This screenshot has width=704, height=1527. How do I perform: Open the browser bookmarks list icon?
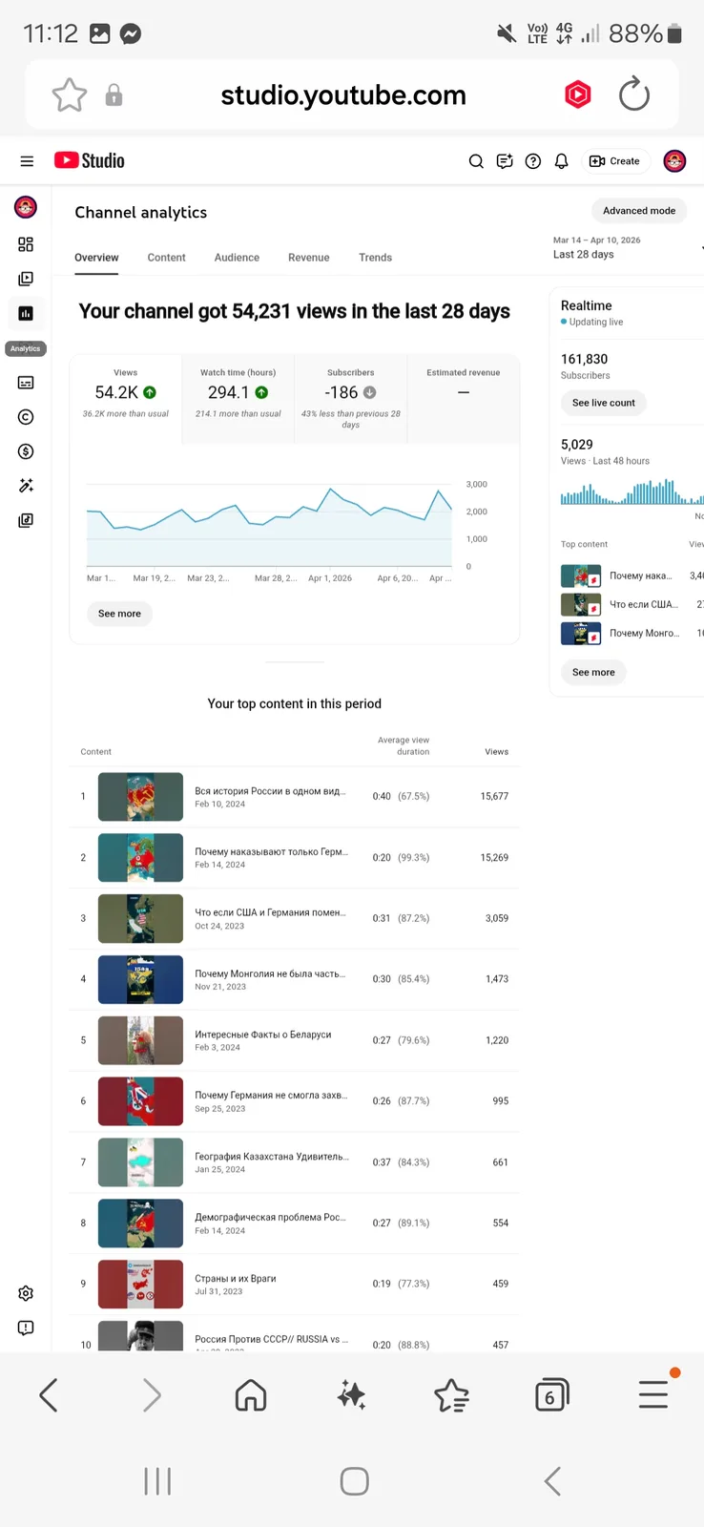pos(451,1395)
